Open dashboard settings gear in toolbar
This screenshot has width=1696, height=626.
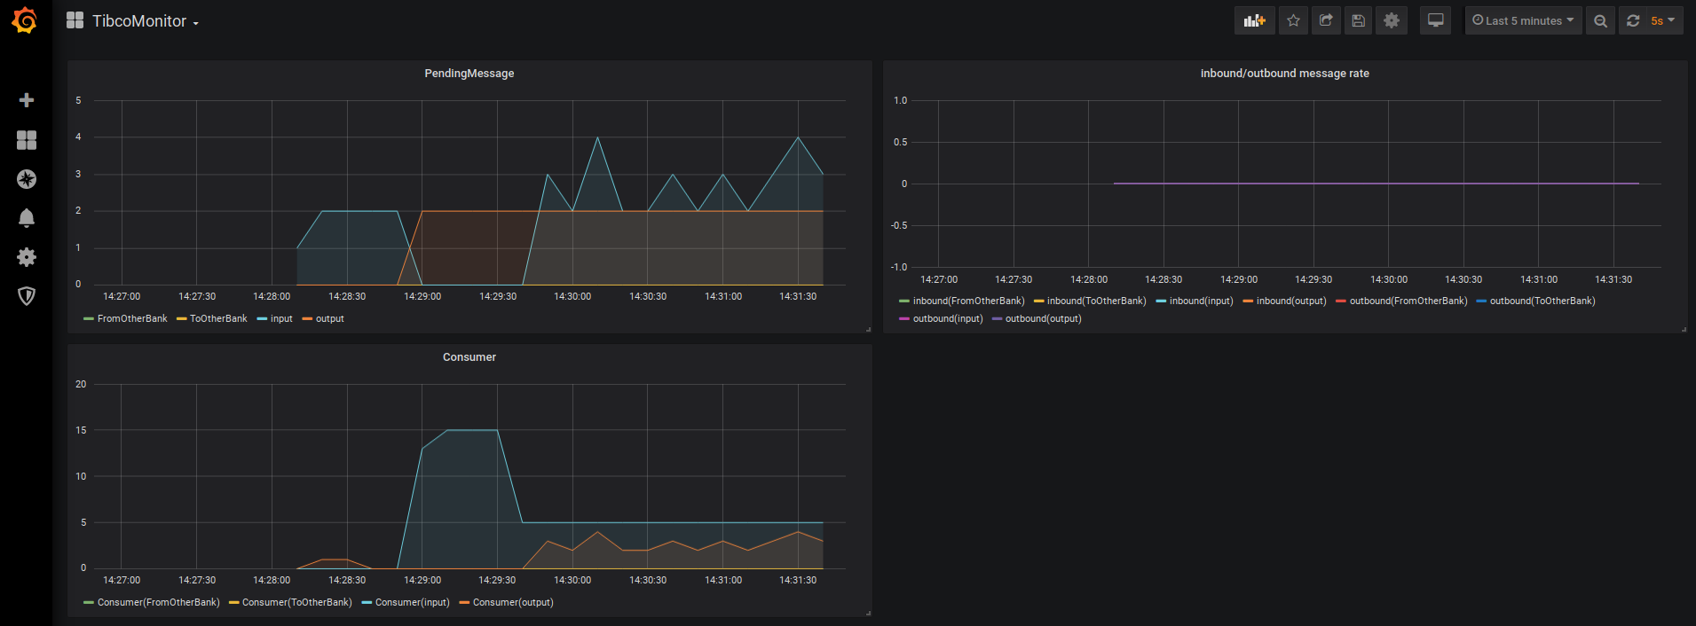click(1392, 20)
